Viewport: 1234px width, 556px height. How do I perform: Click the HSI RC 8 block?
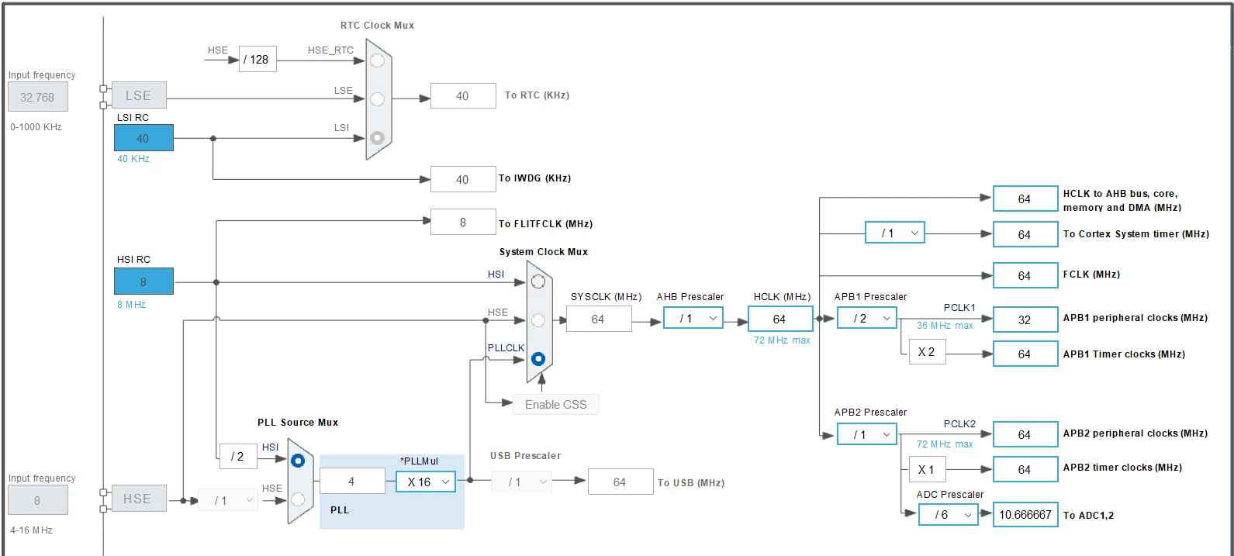(x=143, y=281)
